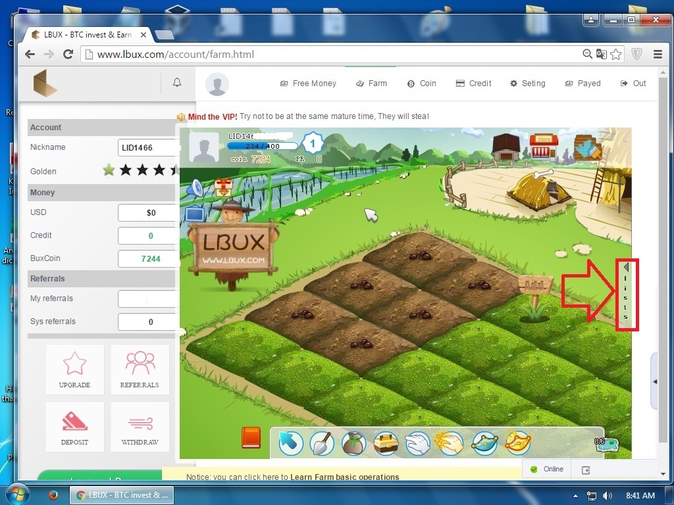Click the blue megaphone announcement icon

point(195,188)
